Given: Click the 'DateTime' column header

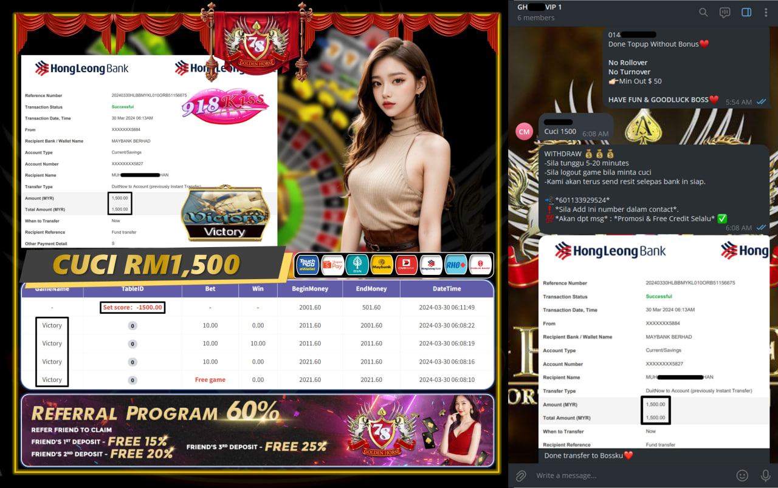Looking at the screenshot, I should point(447,289).
